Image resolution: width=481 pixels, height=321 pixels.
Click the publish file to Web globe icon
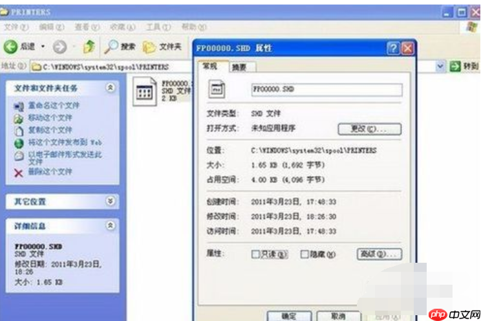point(19,143)
